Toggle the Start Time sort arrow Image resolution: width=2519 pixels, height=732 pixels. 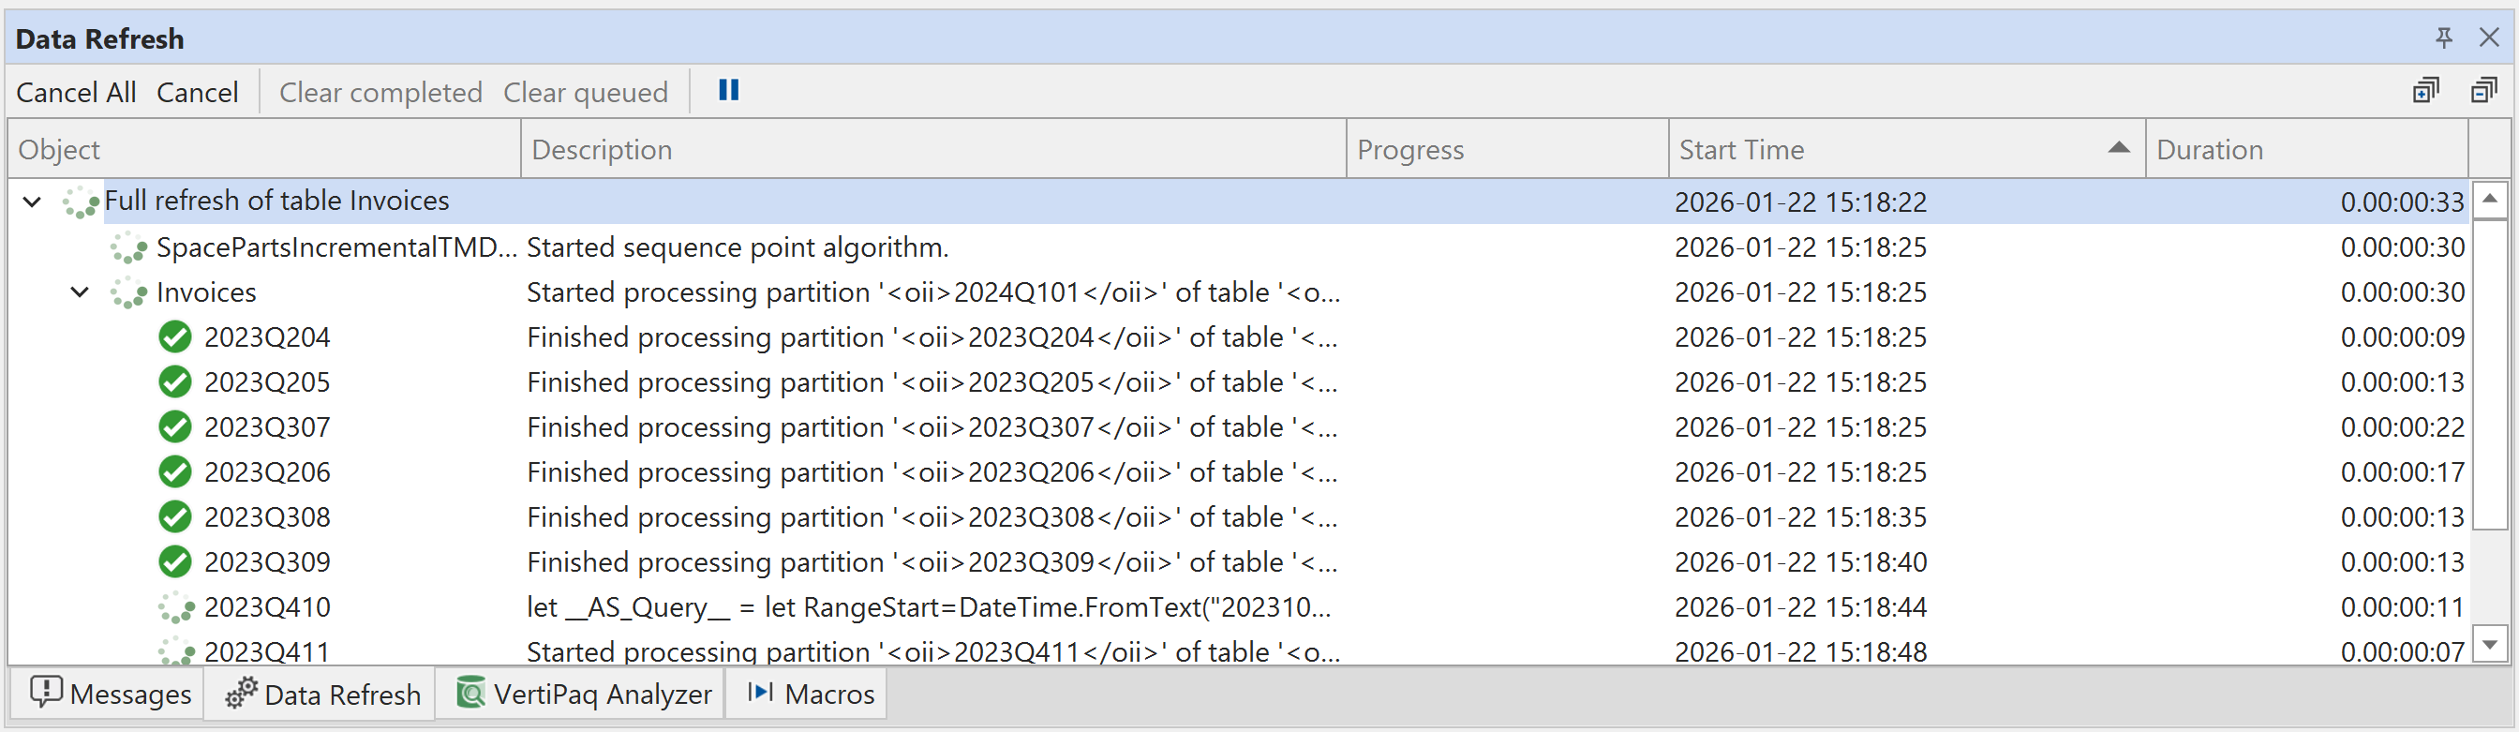pos(2118,149)
